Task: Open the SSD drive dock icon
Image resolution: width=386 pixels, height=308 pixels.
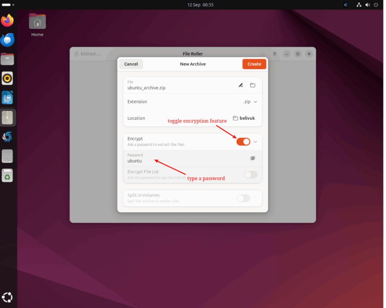Action: (x=7, y=156)
